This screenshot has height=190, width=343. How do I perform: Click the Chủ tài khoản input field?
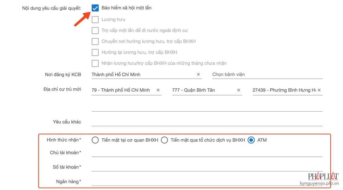[207, 152]
